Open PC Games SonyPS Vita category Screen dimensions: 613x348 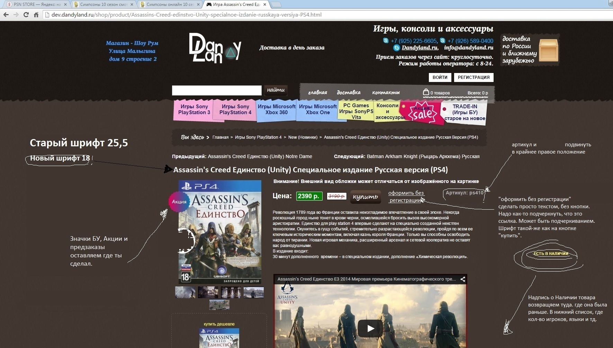[356, 111]
